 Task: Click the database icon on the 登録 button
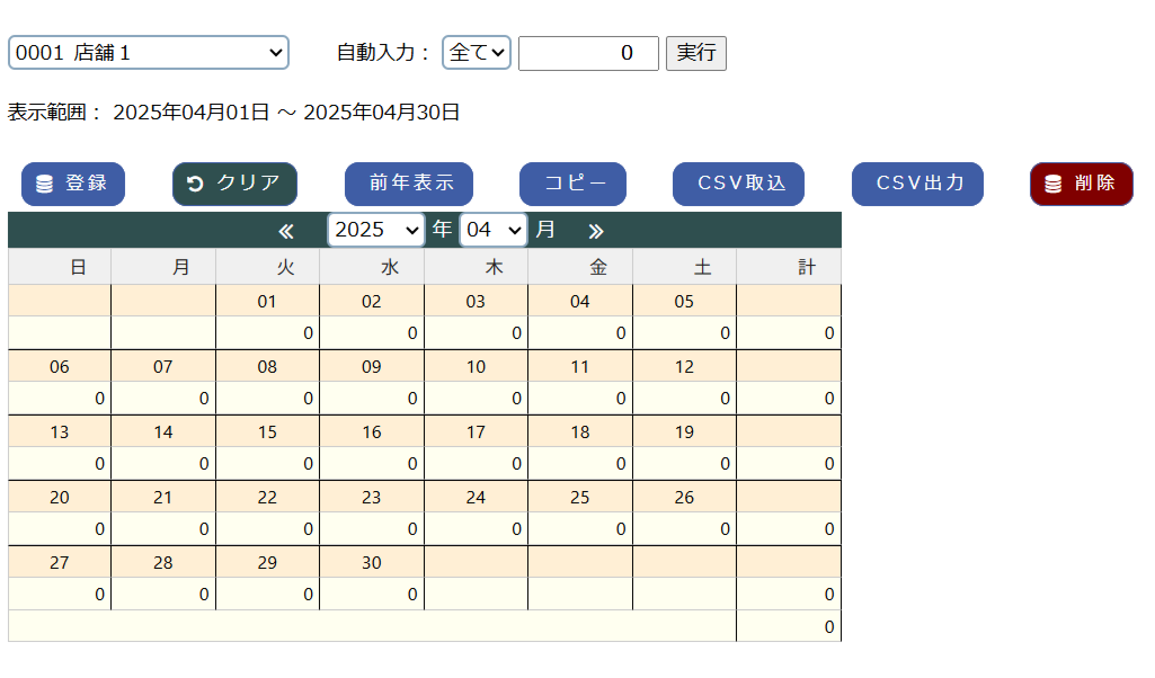[44, 184]
